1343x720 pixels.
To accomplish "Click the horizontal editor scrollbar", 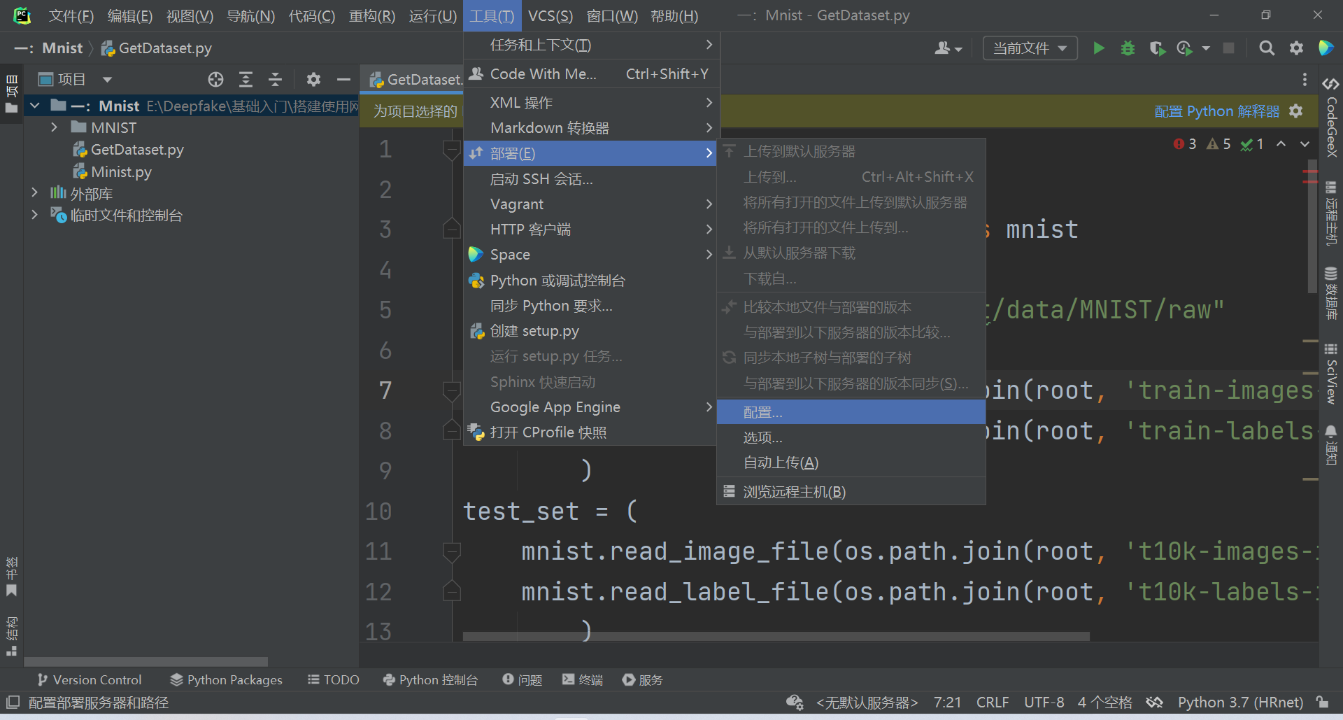I will click(x=776, y=636).
